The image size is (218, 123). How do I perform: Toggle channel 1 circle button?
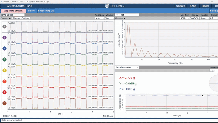tap(4, 27)
